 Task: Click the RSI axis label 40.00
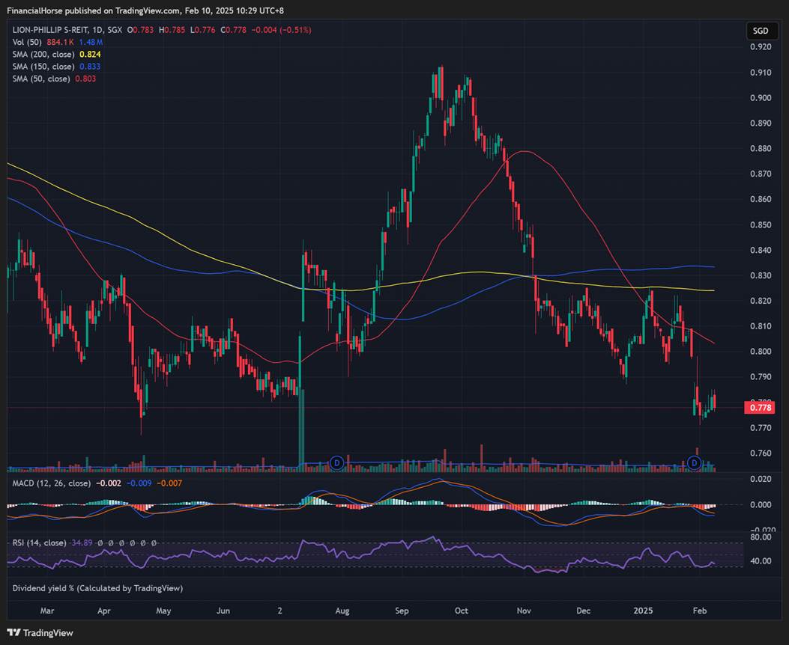pos(761,560)
